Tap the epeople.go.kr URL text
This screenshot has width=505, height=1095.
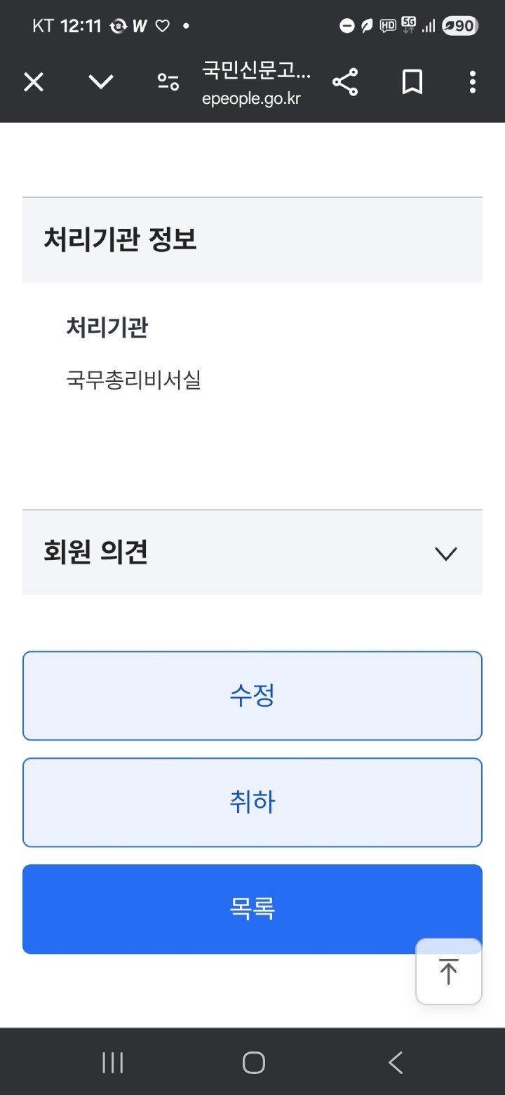(x=251, y=99)
